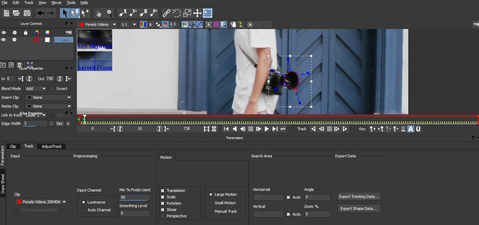This screenshot has height=225, width=479.
Task: Select the Pan hand tool
Action: pyautogui.click(x=98, y=13)
